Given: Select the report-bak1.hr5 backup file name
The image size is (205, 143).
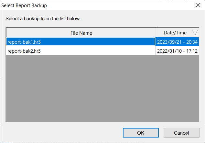Looking at the screenshot, I should pos(24,42).
